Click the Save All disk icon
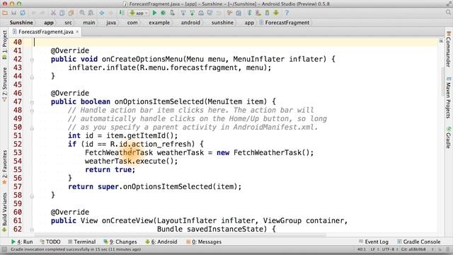Image resolution: width=453 pixels, height=255 pixels. click(x=13, y=13)
